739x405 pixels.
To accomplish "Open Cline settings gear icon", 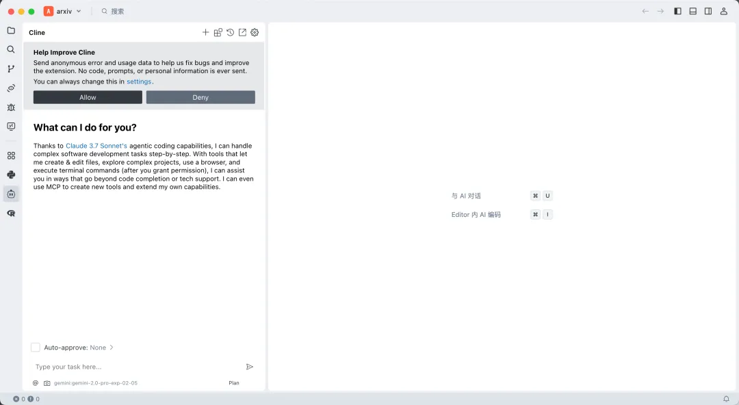I will tap(255, 33).
